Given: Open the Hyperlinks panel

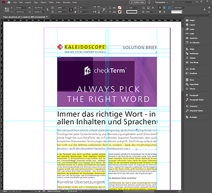Looking at the screenshot, I should tap(192, 85).
